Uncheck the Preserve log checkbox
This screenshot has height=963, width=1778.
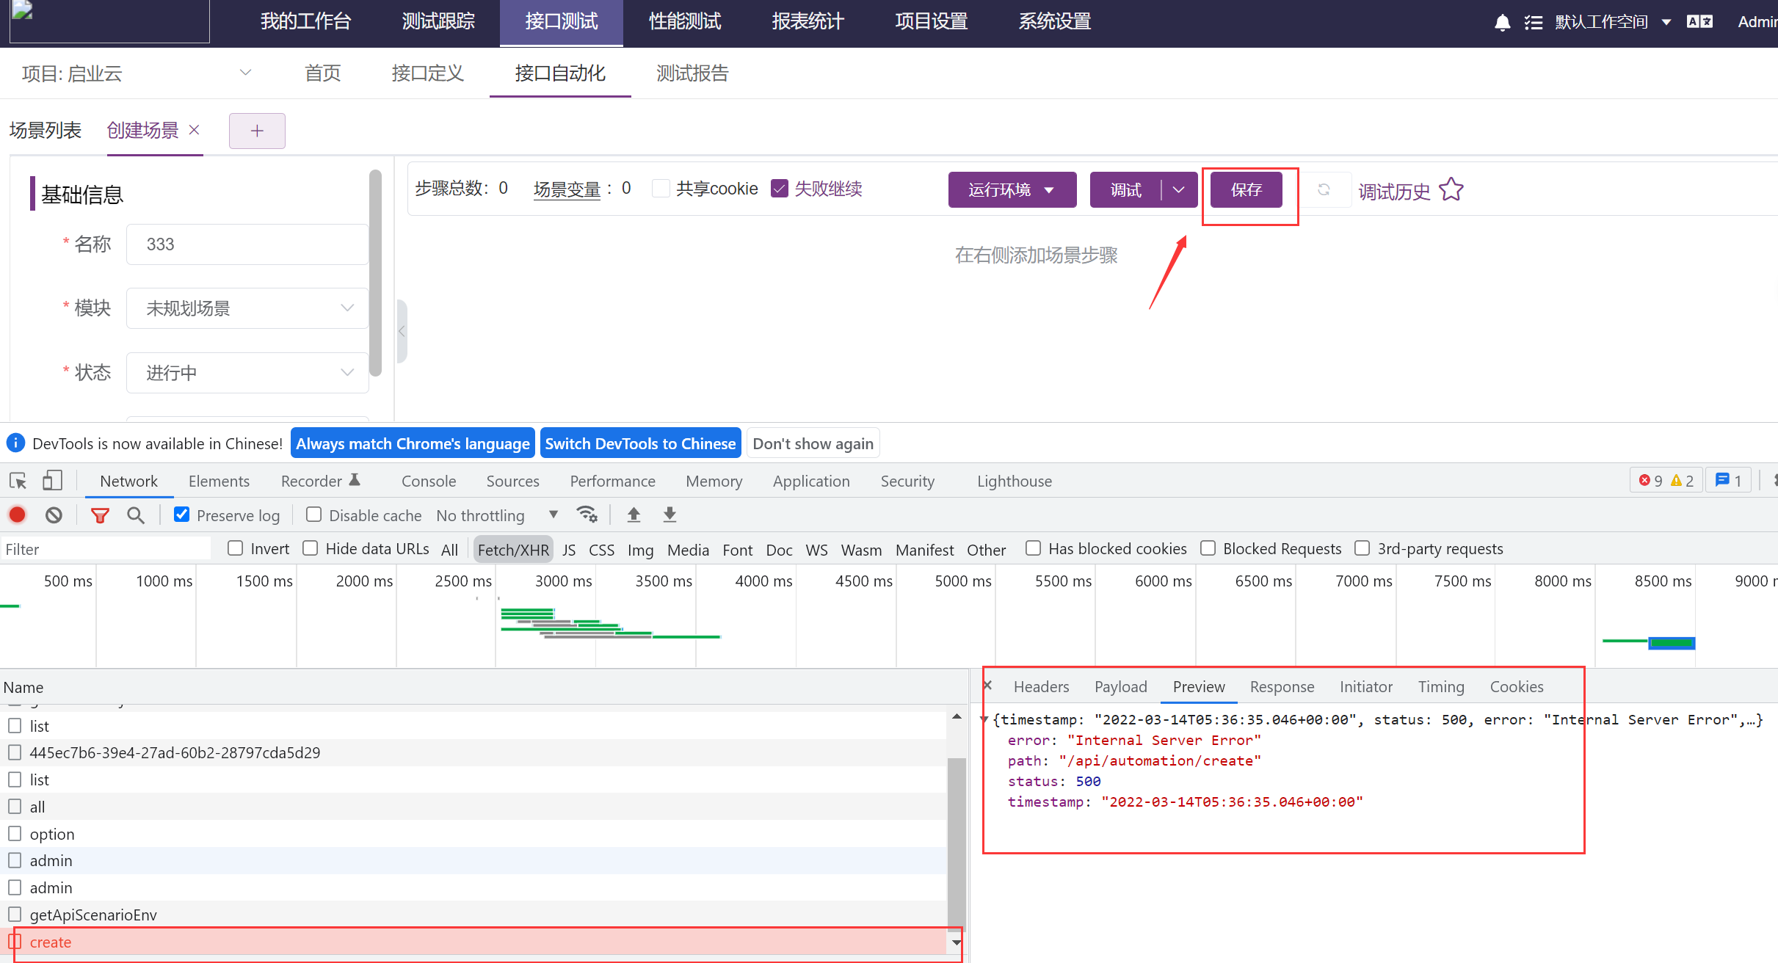181,515
